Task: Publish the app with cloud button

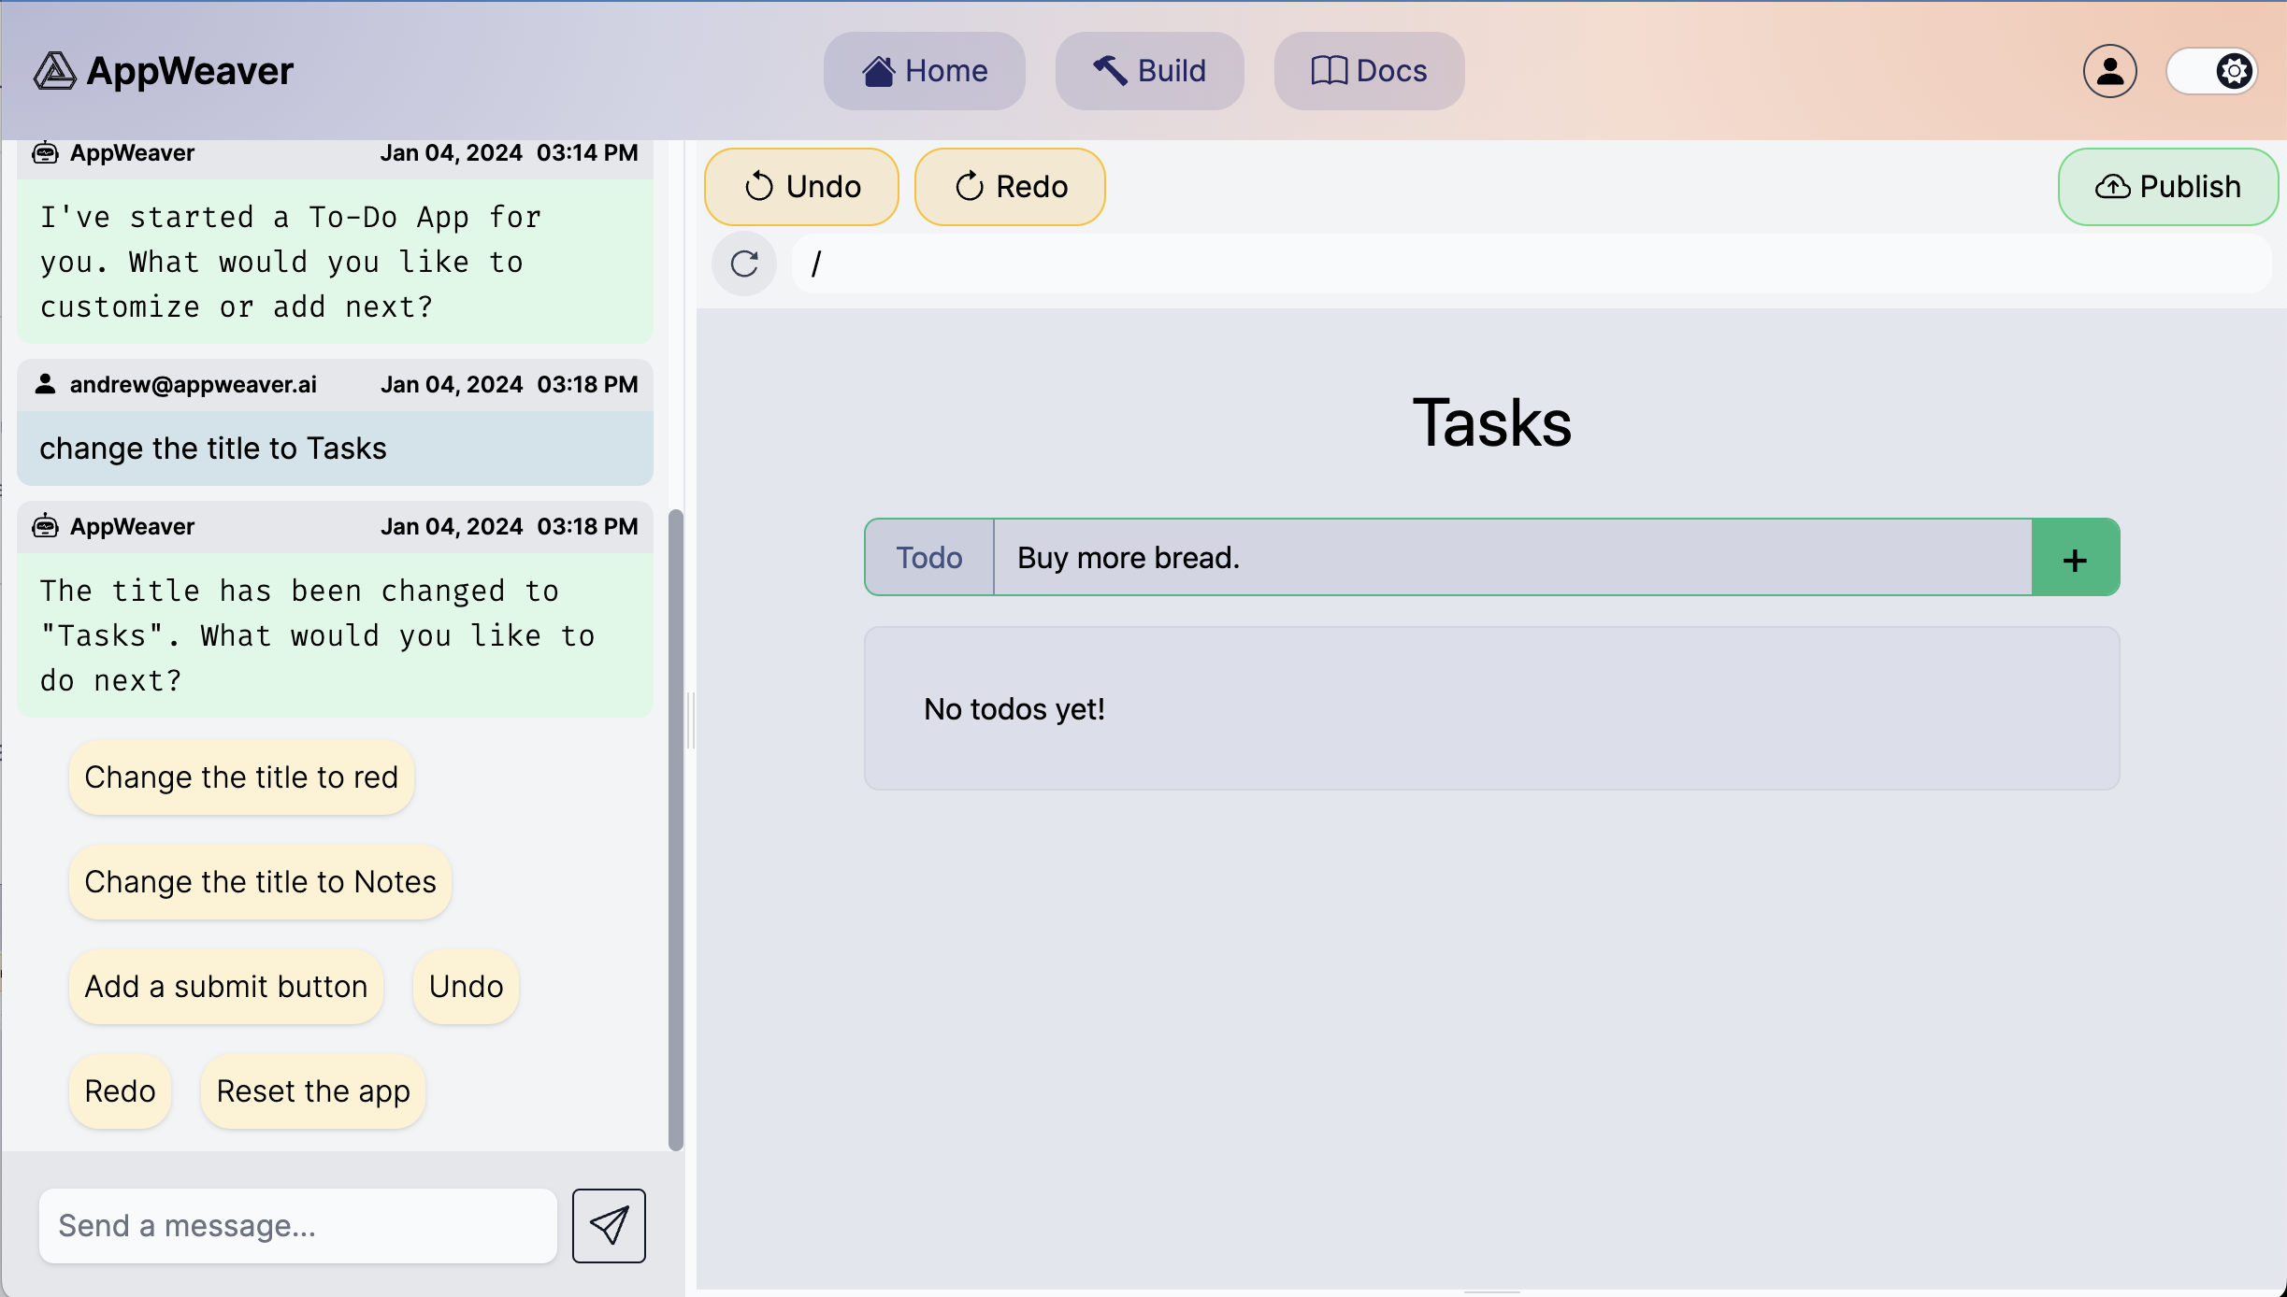Action: tap(2167, 187)
